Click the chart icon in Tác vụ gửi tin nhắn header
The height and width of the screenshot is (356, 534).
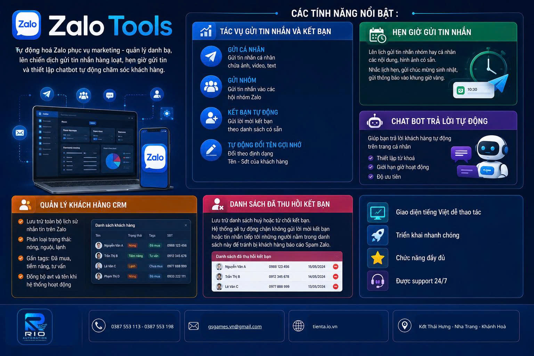(x=206, y=31)
